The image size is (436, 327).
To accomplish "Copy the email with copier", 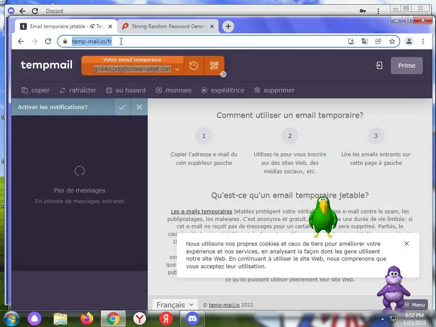I will click(x=36, y=90).
